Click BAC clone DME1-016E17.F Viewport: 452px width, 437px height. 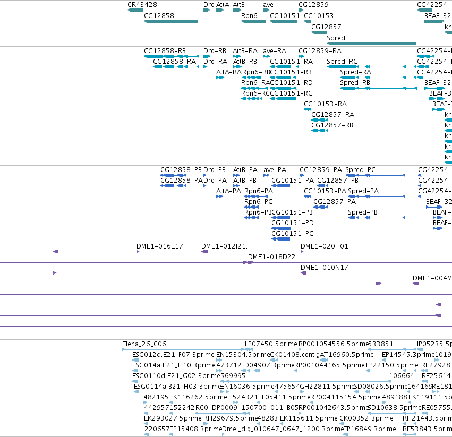(138, 252)
